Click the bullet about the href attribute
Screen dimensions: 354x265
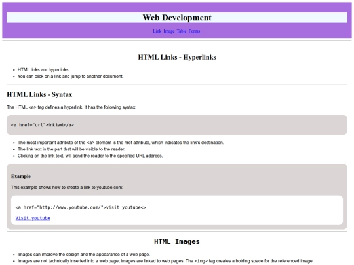[x=121, y=143]
